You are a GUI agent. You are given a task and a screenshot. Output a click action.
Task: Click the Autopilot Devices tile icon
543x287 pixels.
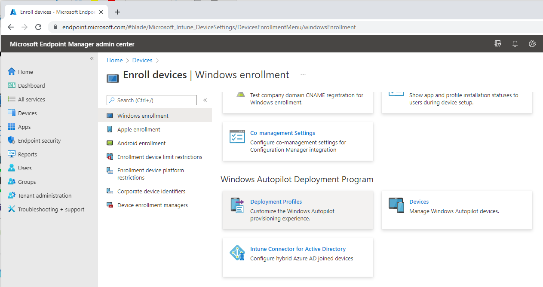coord(396,205)
